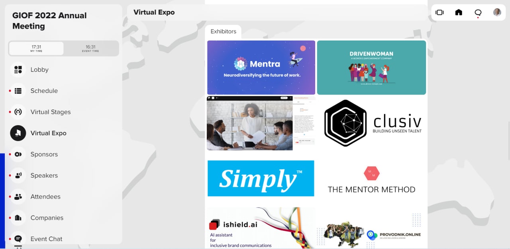Click the Schedule list icon
The width and height of the screenshot is (510, 249).
pos(18,91)
